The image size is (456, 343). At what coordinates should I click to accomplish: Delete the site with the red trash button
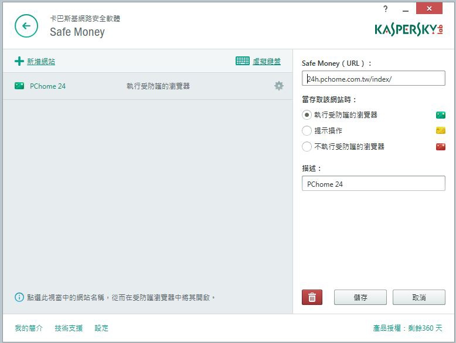(x=312, y=297)
